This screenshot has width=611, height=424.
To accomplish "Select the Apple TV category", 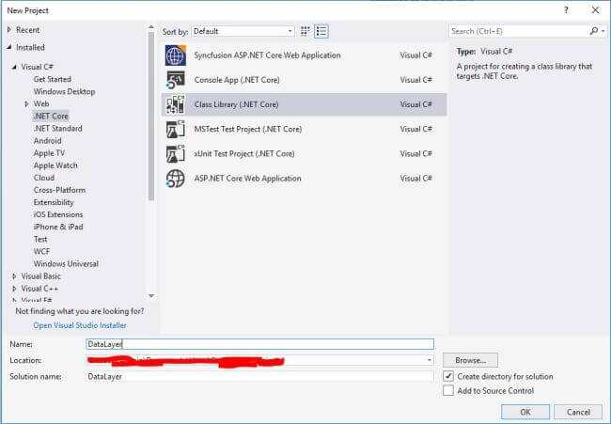I will pos(49,153).
